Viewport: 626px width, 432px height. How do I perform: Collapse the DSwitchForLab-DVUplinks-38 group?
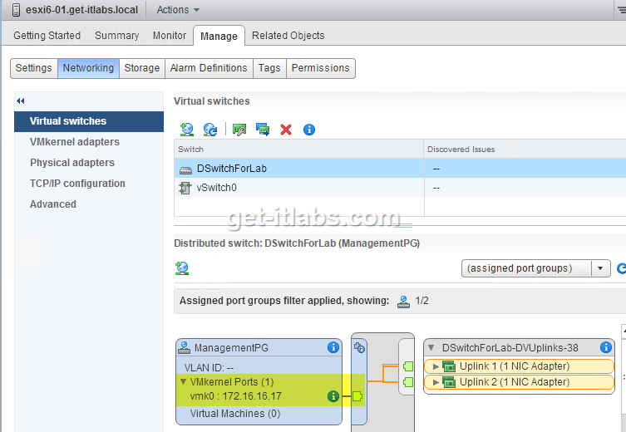(431, 347)
